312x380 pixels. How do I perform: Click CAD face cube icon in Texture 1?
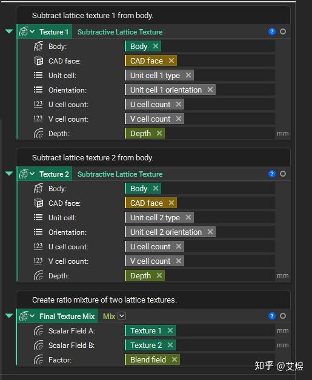coord(38,61)
